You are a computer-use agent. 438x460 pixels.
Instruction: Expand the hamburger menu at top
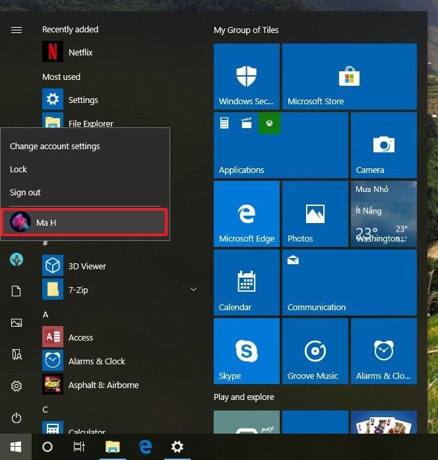[16, 30]
